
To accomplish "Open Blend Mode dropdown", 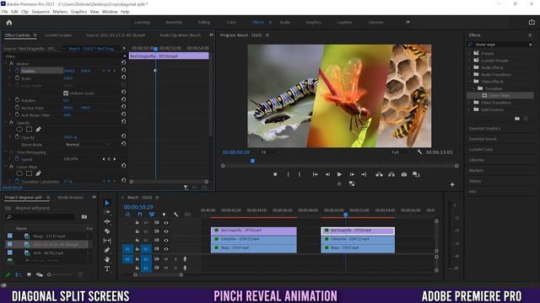I will point(88,145).
